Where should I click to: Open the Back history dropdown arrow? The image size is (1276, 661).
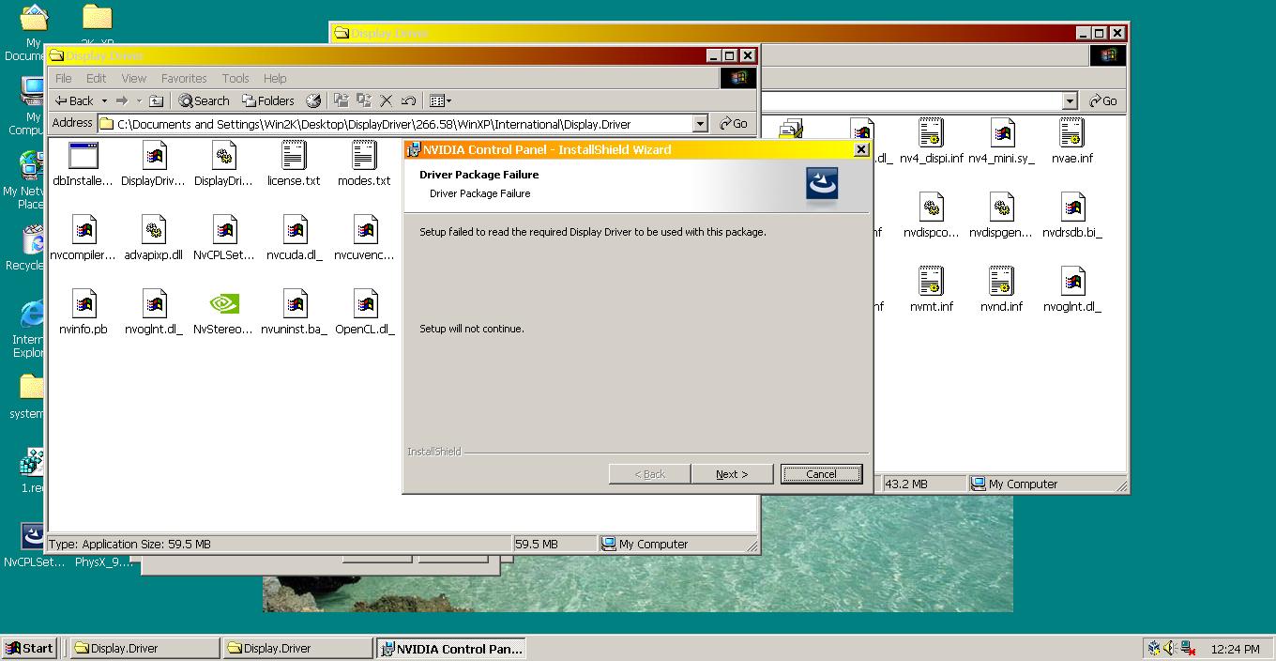pos(104,100)
